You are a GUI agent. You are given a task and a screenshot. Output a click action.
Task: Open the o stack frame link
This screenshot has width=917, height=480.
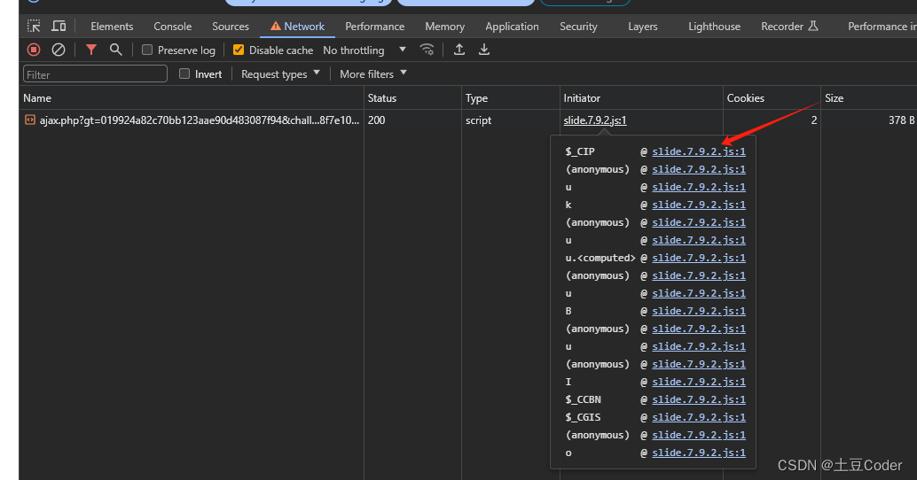(x=699, y=453)
